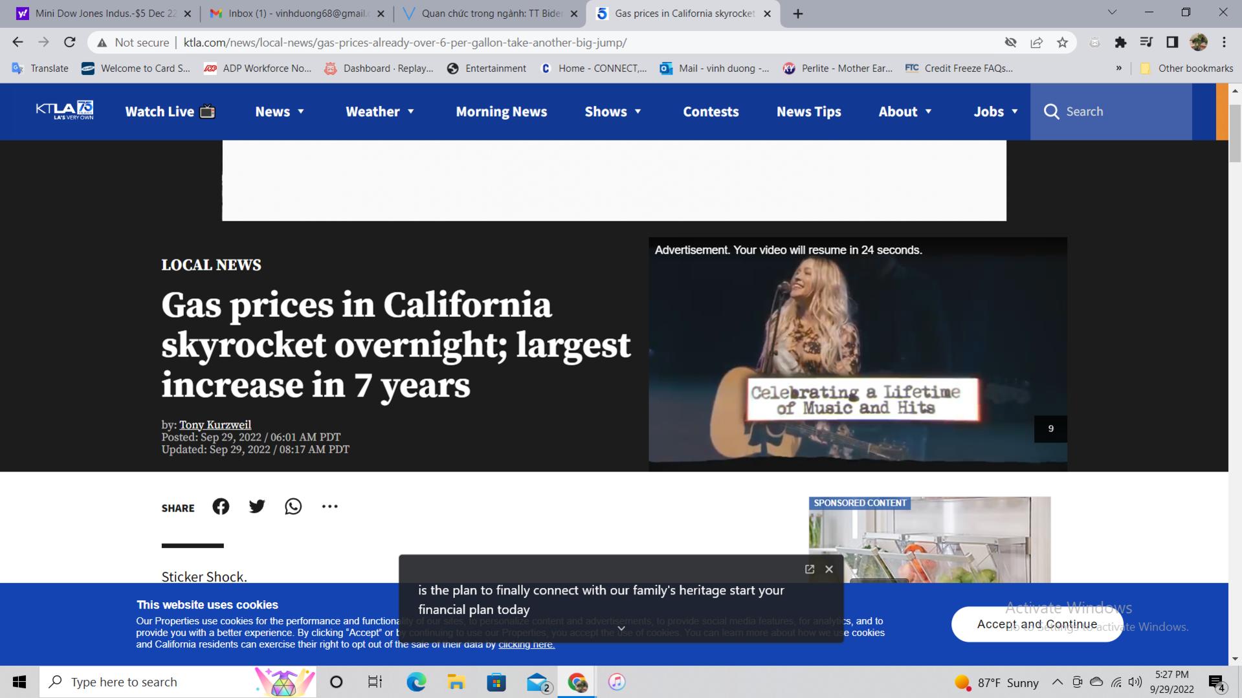Share article via WhatsApp icon
The width and height of the screenshot is (1242, 698).
293,507
